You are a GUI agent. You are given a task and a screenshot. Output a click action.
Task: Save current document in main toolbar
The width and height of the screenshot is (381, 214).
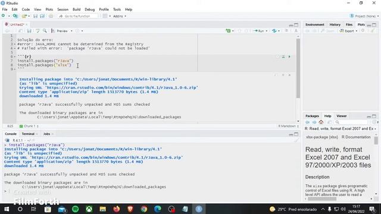point(36,16)
